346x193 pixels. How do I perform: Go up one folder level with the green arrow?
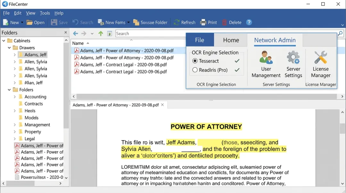[x=101, y=34]
